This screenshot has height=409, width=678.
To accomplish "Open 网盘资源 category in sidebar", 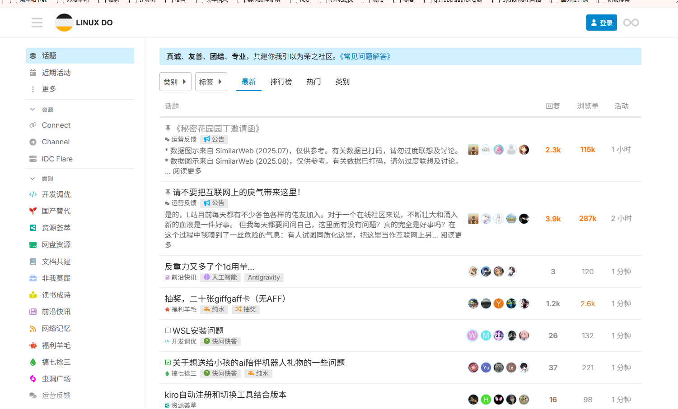I will pyautogui.click(x=56, y=244).
